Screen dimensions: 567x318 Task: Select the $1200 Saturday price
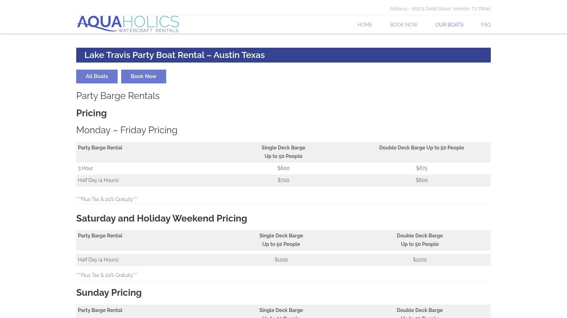tap(420, 260)
